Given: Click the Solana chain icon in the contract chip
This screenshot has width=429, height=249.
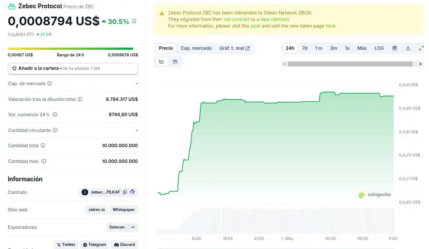Looking at the screenshot, I should 85,192.
